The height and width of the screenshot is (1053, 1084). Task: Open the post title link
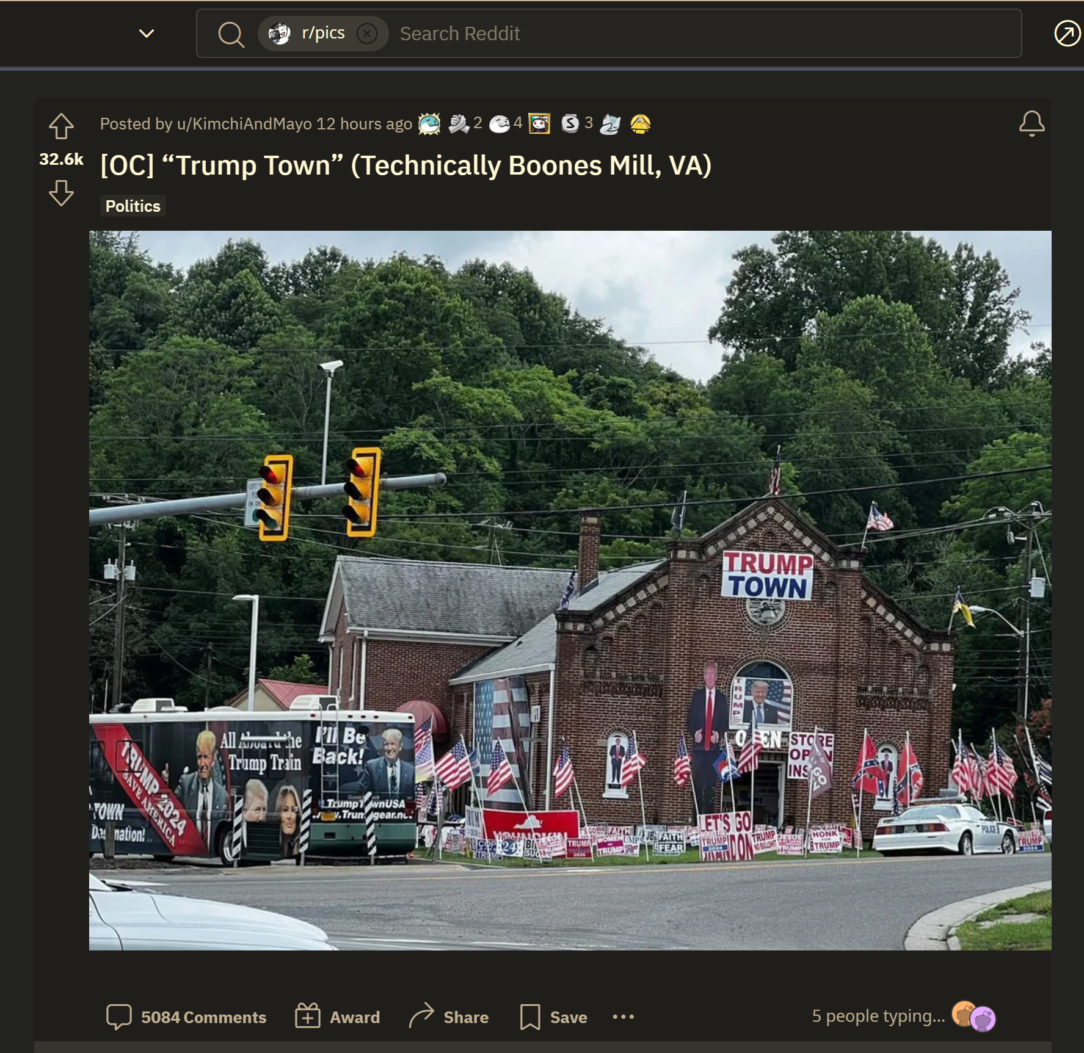click(406, 165)
